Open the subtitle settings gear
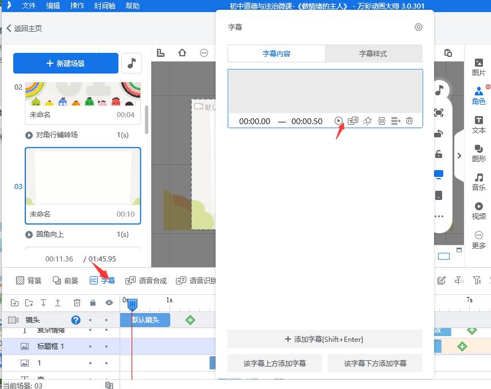Image resolution: width=491 pixels, height=389 pixels. (418, 27)
